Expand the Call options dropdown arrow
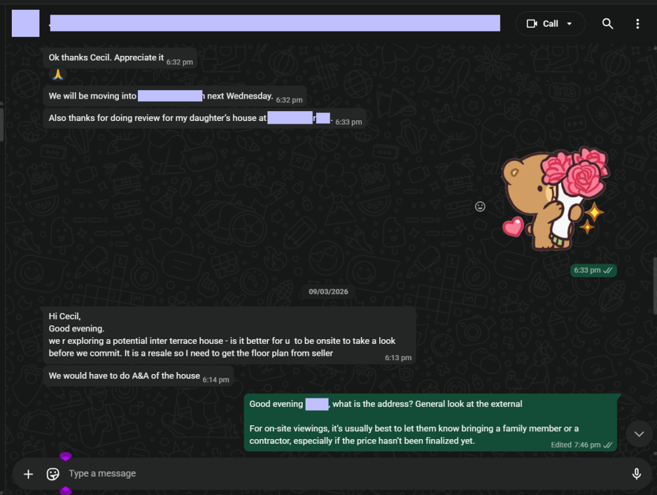 coord(570,24)
